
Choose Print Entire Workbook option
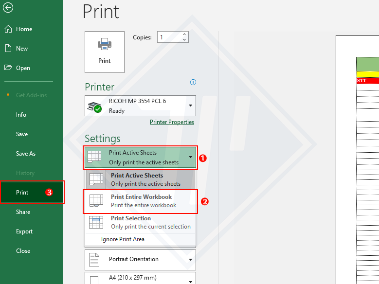click(140, 201)
